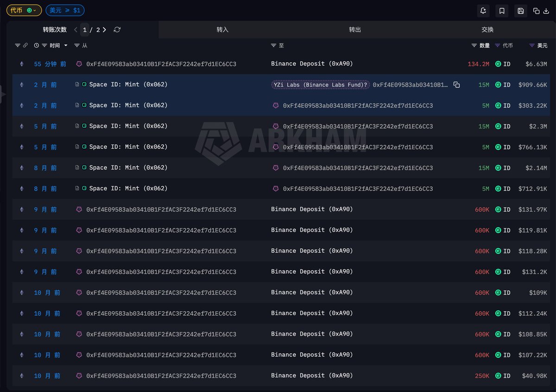This screenshot has height=392, width=556.
Task: Switch to the 转出 tab
Action: [x=355, y=30]
